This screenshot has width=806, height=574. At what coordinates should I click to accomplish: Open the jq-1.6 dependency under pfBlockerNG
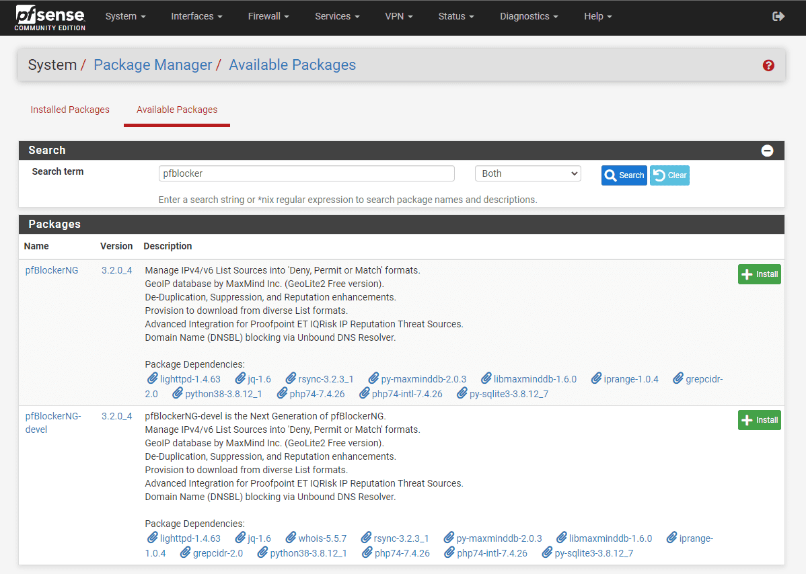click(x=253, y=379)
